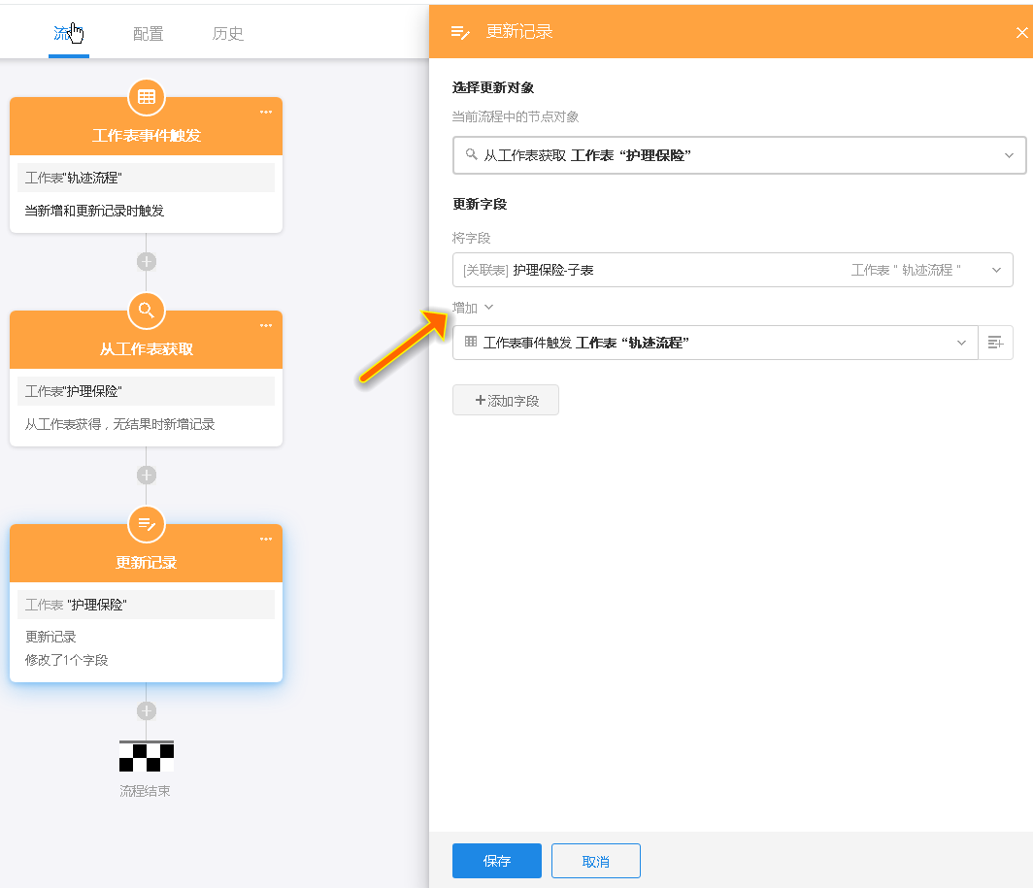Click the search icon on the 从工作表获取 node
This screenshot has height=888, width=1033.
(147, 311)
